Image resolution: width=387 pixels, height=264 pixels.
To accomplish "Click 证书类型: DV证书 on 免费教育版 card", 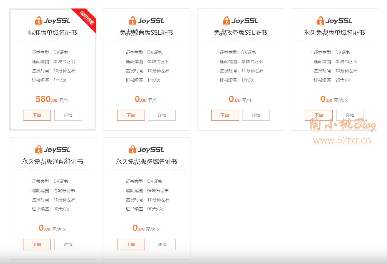I will (143, 52).
